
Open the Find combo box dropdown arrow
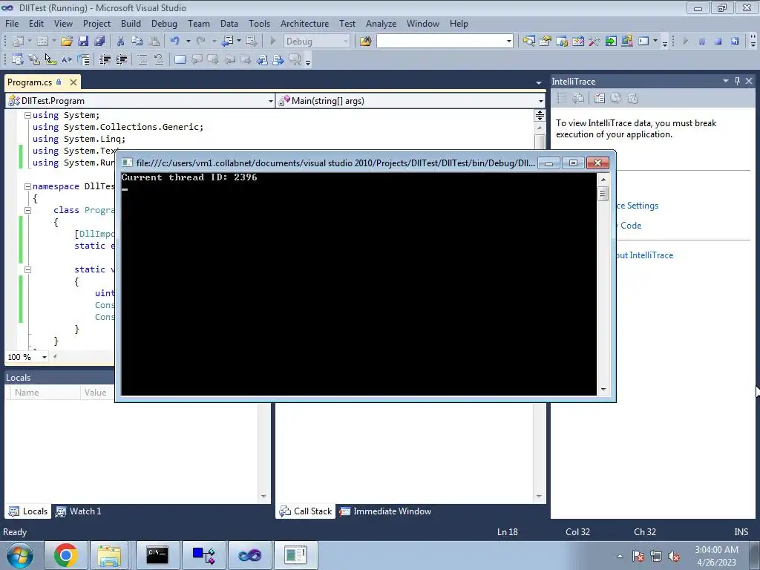tap(508, 42)
